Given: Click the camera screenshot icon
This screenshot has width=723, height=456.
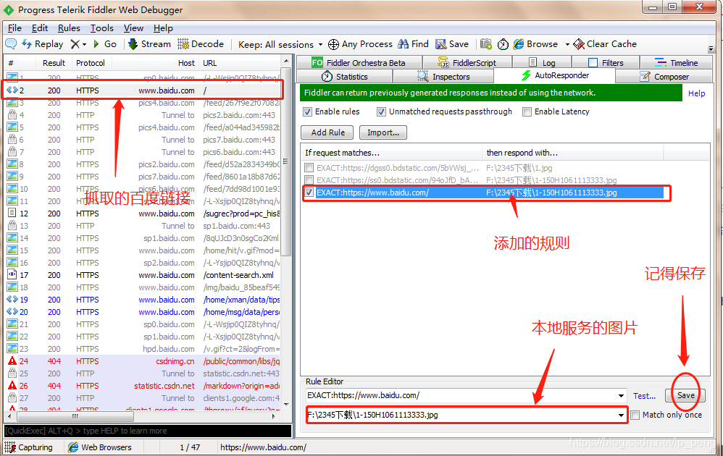Looking at the screenshot, I should 486,44.
